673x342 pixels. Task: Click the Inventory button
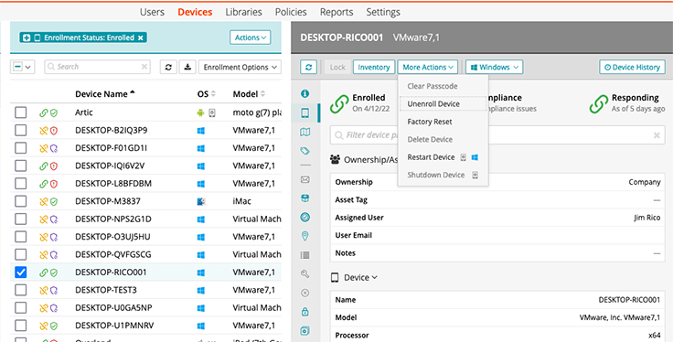coord(374,67)
